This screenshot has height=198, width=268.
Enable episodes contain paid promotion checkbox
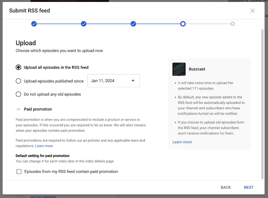pyautogui.click(x=19, y=172)
